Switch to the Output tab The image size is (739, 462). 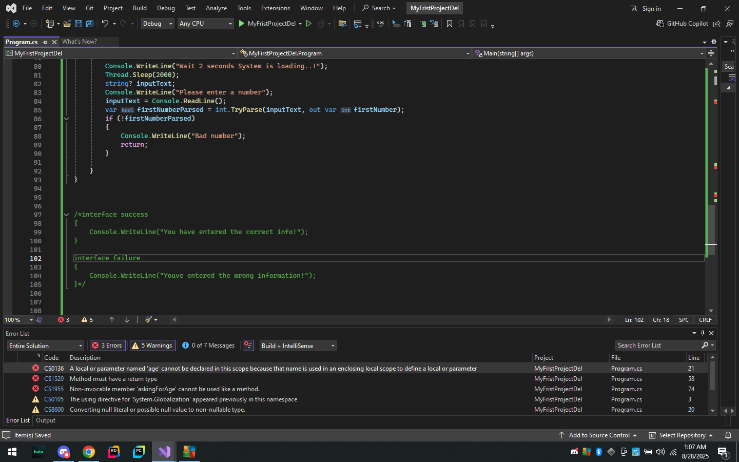coord(46,420)
